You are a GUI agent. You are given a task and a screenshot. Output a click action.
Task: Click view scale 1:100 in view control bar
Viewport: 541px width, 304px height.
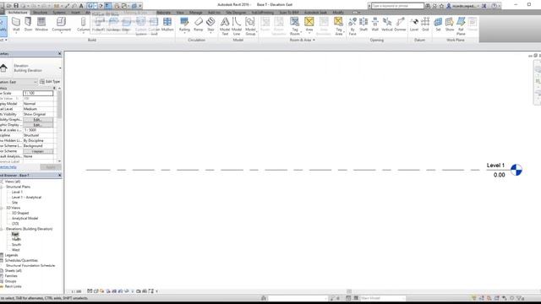tap(76, 291)
